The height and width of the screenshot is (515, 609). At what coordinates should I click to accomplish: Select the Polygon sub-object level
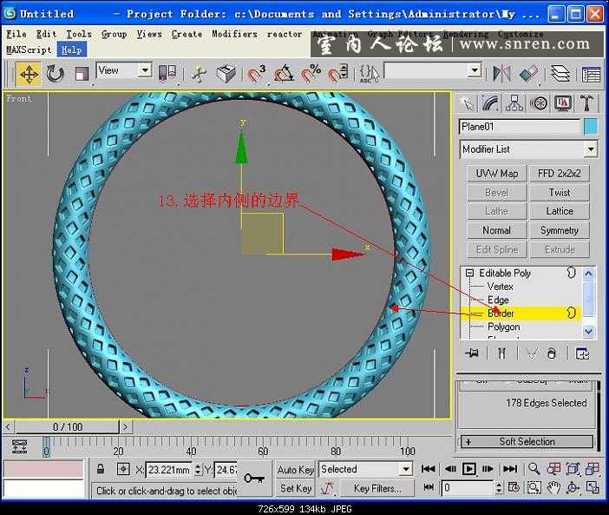[x=504, y=327]
